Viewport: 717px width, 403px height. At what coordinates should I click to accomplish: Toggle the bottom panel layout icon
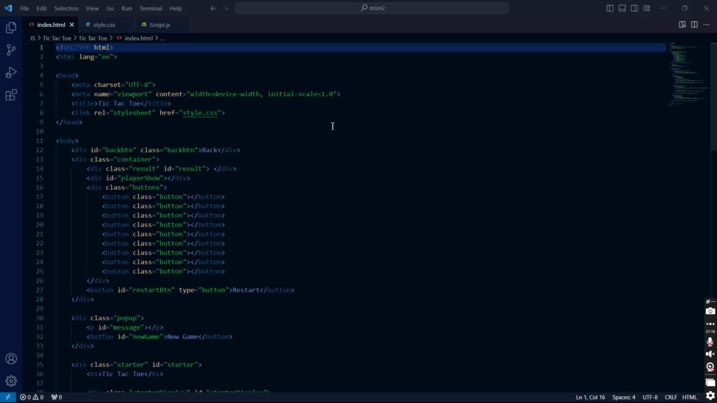(x=622, y=8)
